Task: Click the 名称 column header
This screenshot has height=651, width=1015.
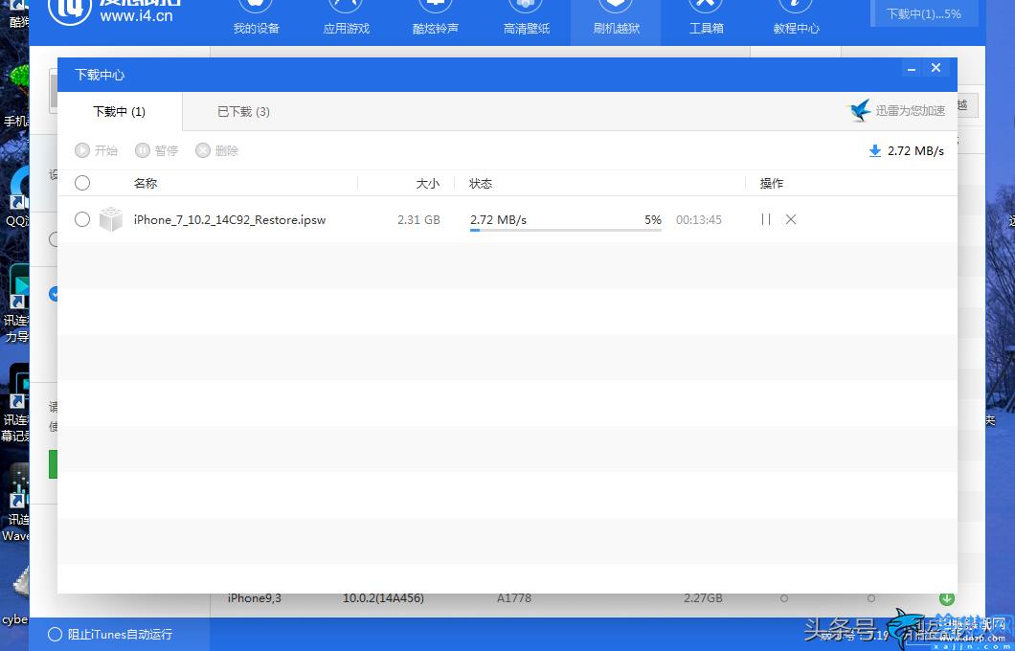Action: [x=146, y=184]
